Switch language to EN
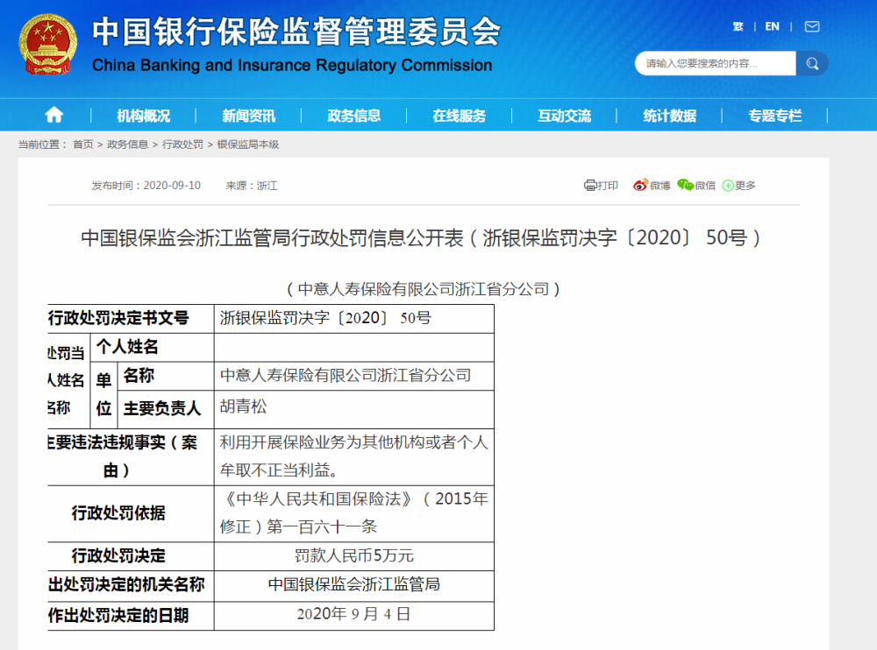 point(772,26)
